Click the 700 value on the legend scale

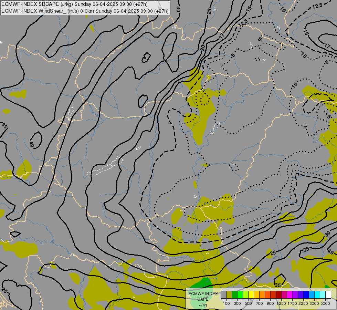[260, 303]
